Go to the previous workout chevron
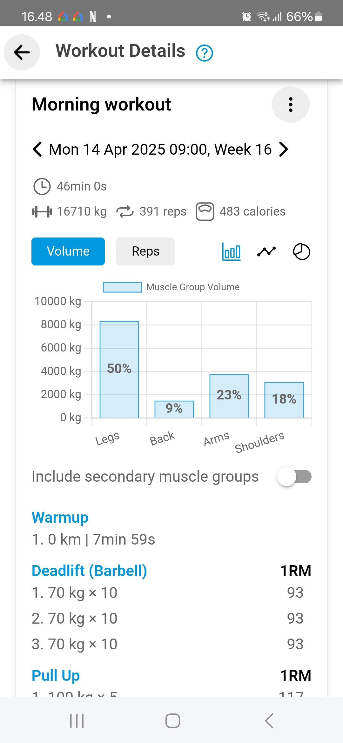This screenshot has width=343, height=743. point(37,149)
